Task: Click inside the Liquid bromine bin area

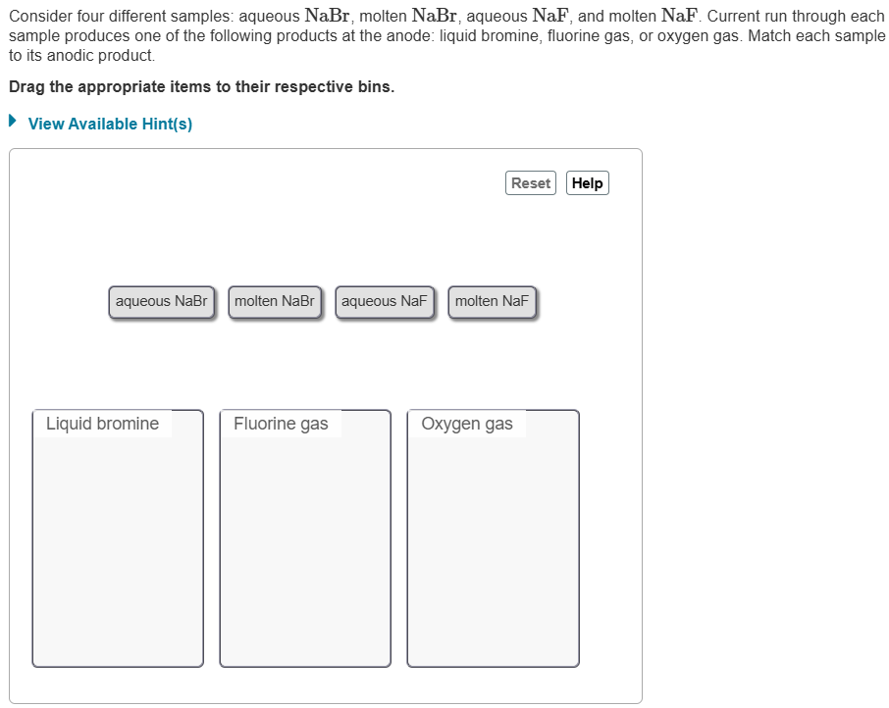Action: [x=117, y=549]
